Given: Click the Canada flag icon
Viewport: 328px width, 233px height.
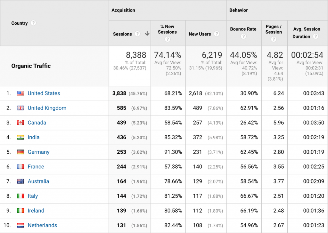Looking at the screenshot, I should pyautogui.click(x=20, y=123).
